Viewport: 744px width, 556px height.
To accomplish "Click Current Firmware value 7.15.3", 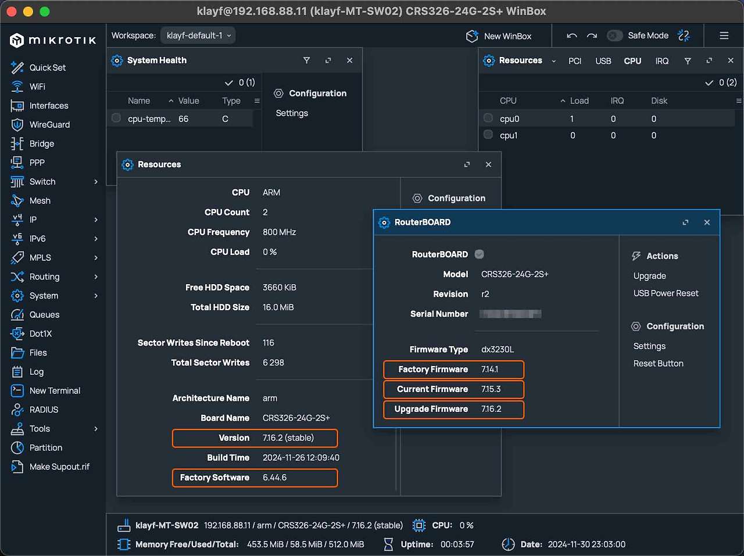I will point(491,389).
